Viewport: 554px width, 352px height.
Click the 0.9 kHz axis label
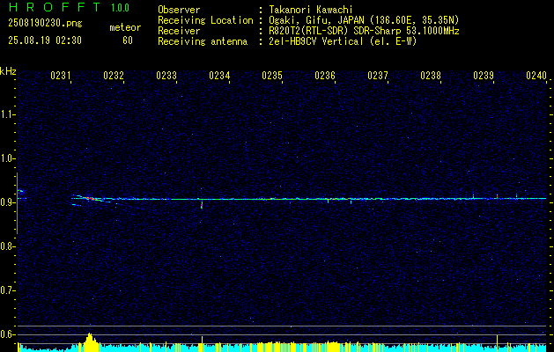click(x=7, y=202)
